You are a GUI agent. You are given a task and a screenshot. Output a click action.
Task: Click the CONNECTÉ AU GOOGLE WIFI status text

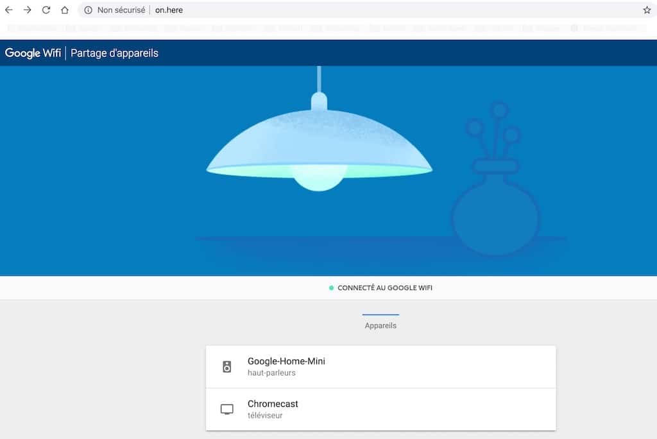tap(385, 288)
